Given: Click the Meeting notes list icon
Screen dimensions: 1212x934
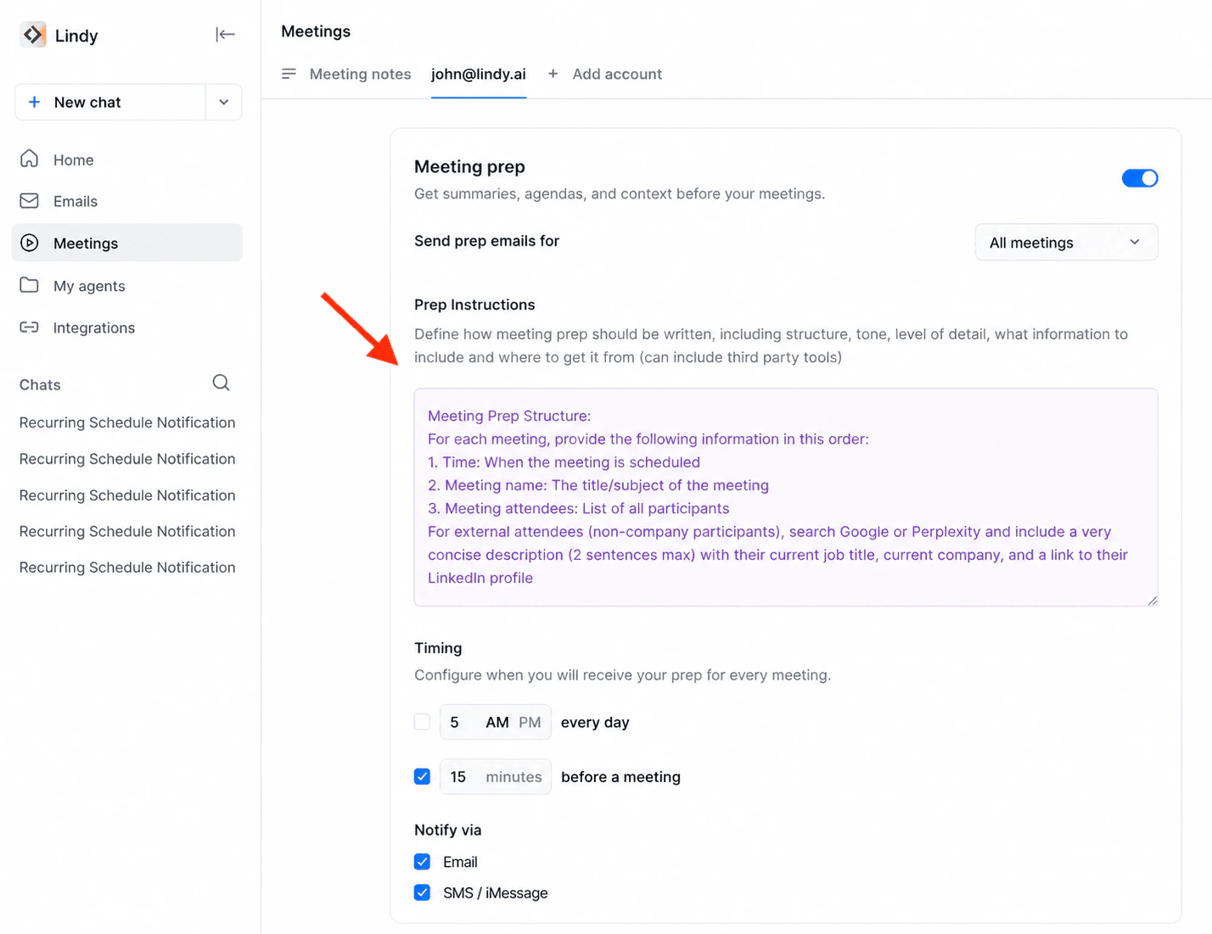Looking at the screenshot, I should [x=289, y=74].
